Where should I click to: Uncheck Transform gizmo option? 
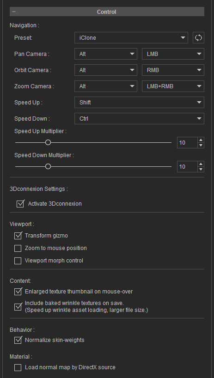[18, 236]
